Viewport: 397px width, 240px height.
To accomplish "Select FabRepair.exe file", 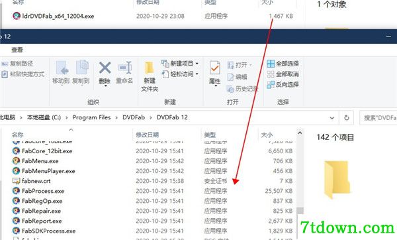I will (41, 211).
